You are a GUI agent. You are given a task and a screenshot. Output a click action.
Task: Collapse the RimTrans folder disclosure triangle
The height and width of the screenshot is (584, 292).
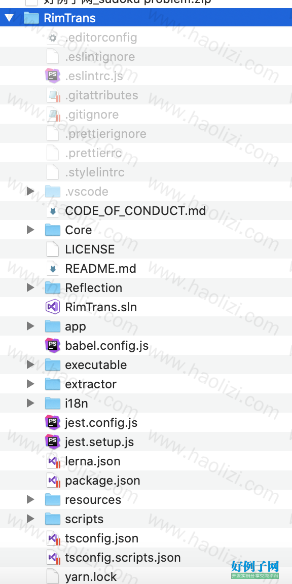pyautogui.click(x=9, y=18)
